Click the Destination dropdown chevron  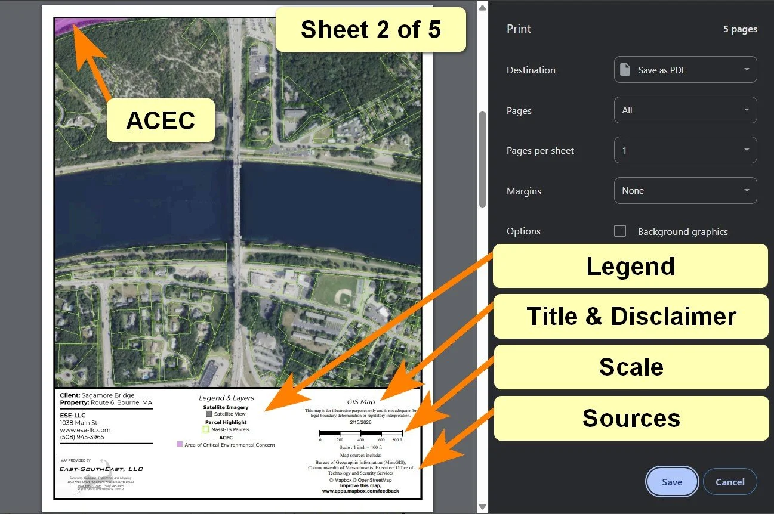point(747,69)
